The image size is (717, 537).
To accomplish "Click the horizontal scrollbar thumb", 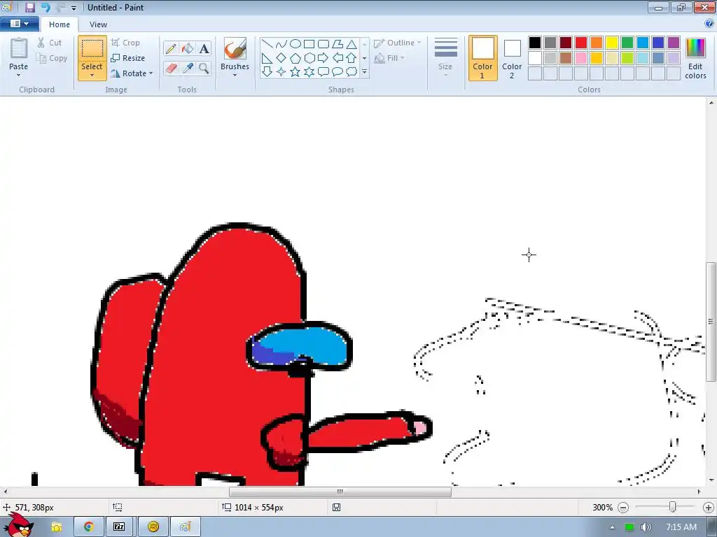I will pos(340,492).
